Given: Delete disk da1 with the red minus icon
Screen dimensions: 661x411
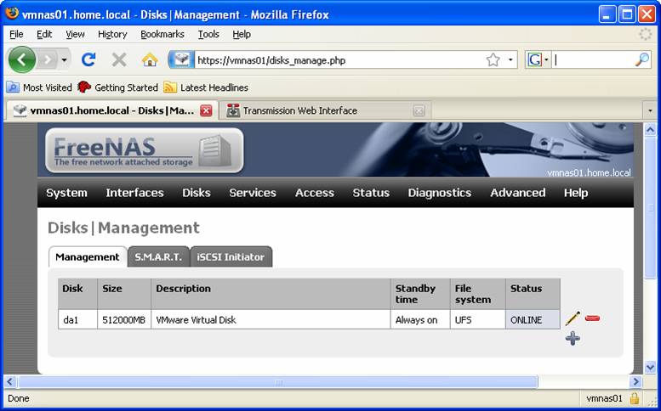Looking at the screenshot, I should (592, 318).
